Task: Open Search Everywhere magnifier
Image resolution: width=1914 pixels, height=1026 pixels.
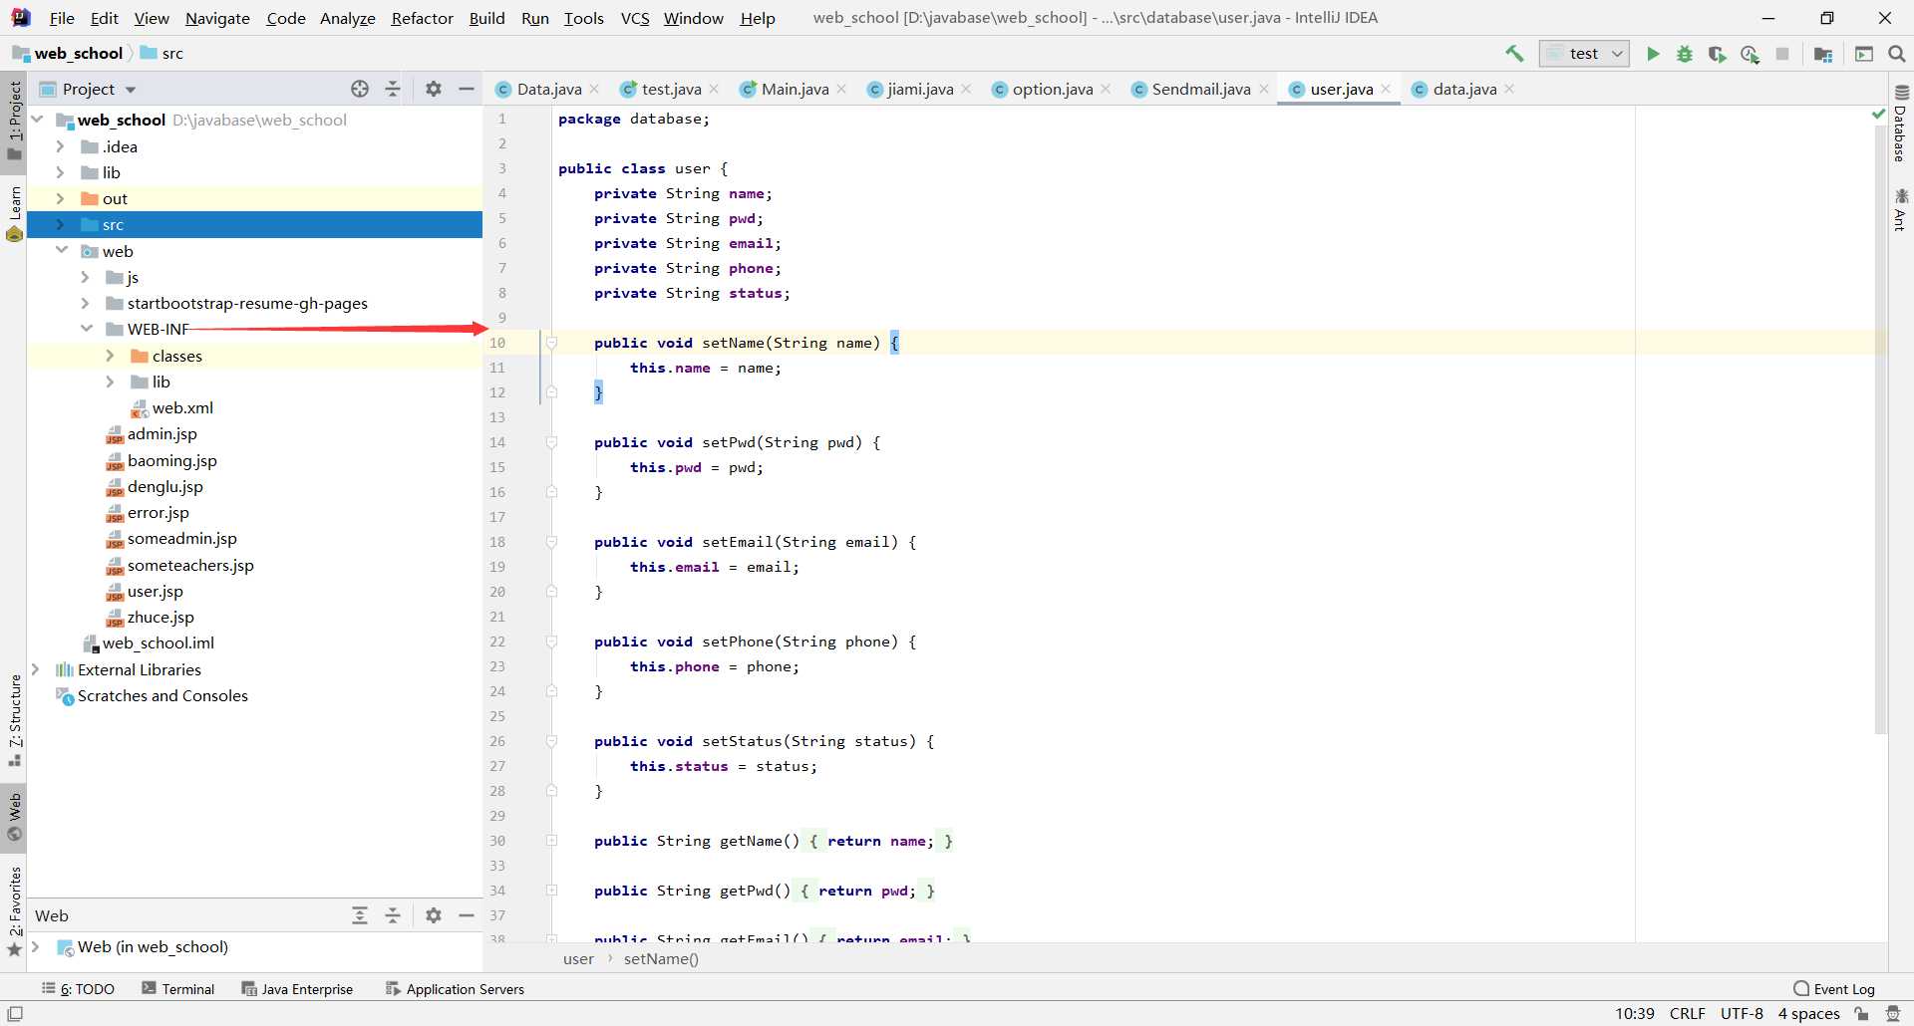Action: [x=1897, y=54]
